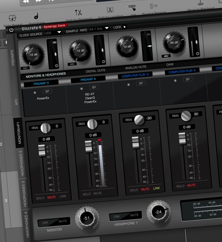Click the pan knob showing -30
The height and width of the screenshot is (242, 222).
tap(139, 120)
